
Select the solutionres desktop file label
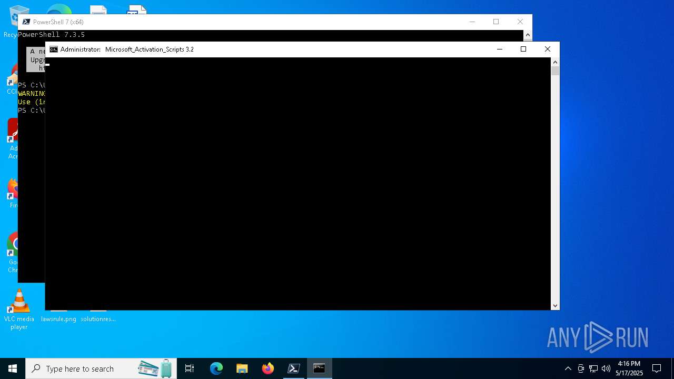click(98, 319)
